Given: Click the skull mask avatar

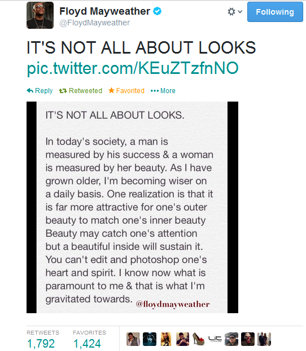Looking at the screenshot, I should (x=248, y=339).
